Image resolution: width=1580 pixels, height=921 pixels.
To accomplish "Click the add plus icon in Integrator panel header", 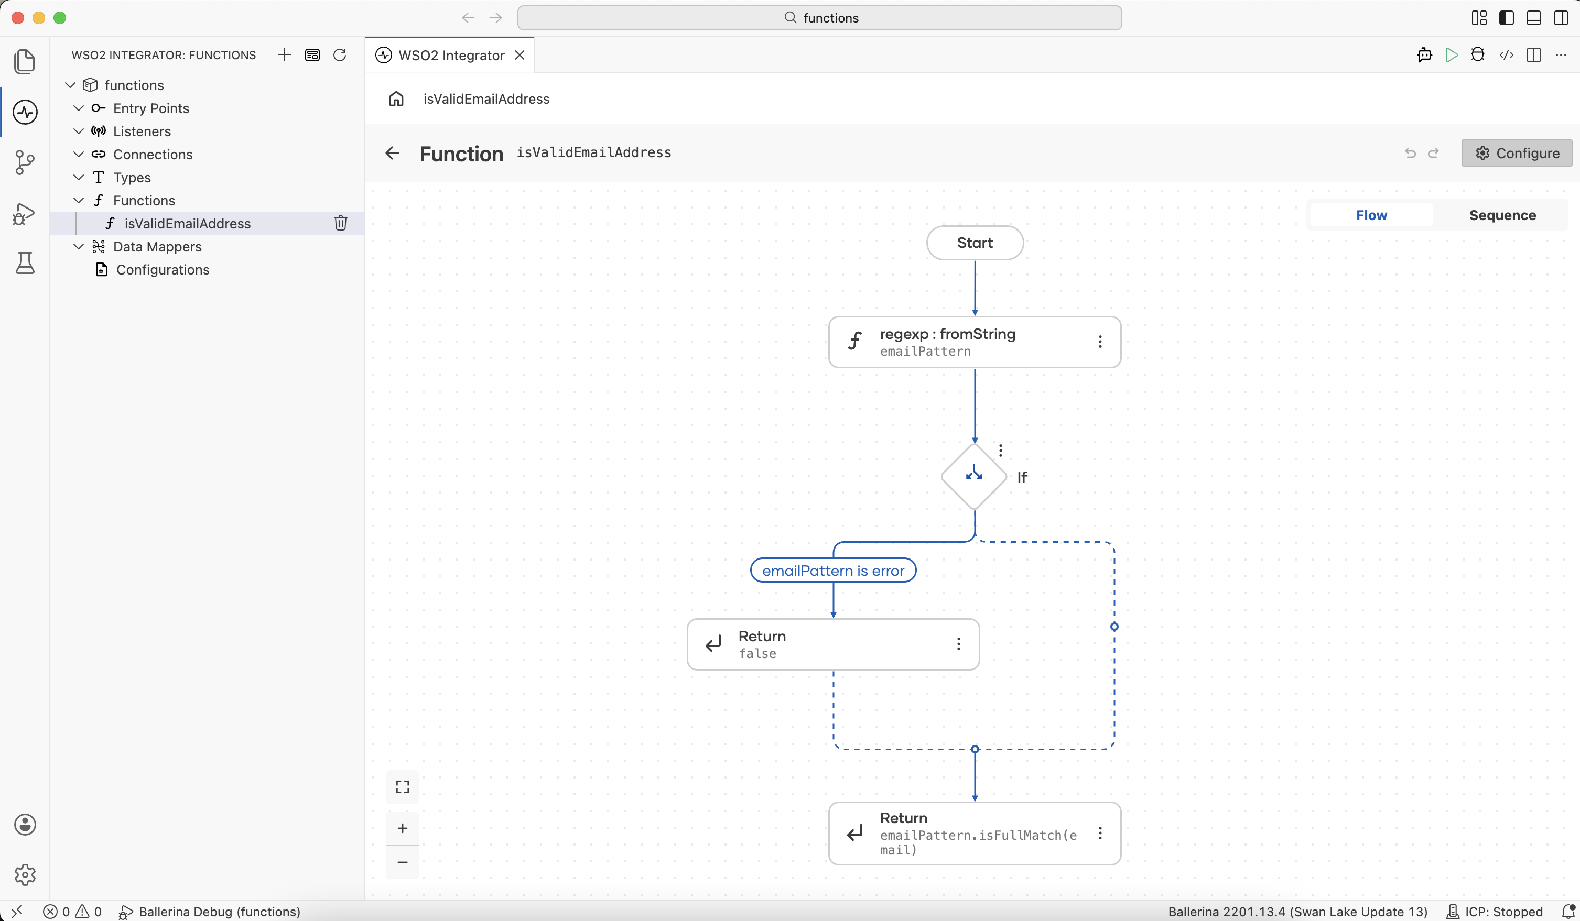I will pyautogui.click(x=285, y=55).
